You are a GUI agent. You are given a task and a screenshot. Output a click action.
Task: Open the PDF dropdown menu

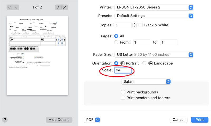[92, 120]
